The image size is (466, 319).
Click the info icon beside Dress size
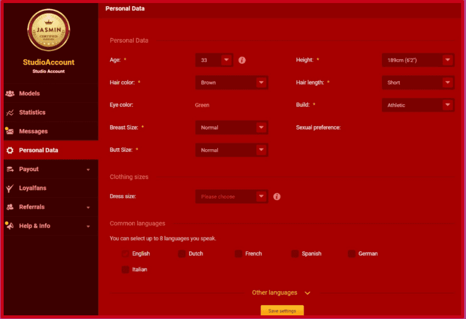pyautogui.click(x=277, y=197)
